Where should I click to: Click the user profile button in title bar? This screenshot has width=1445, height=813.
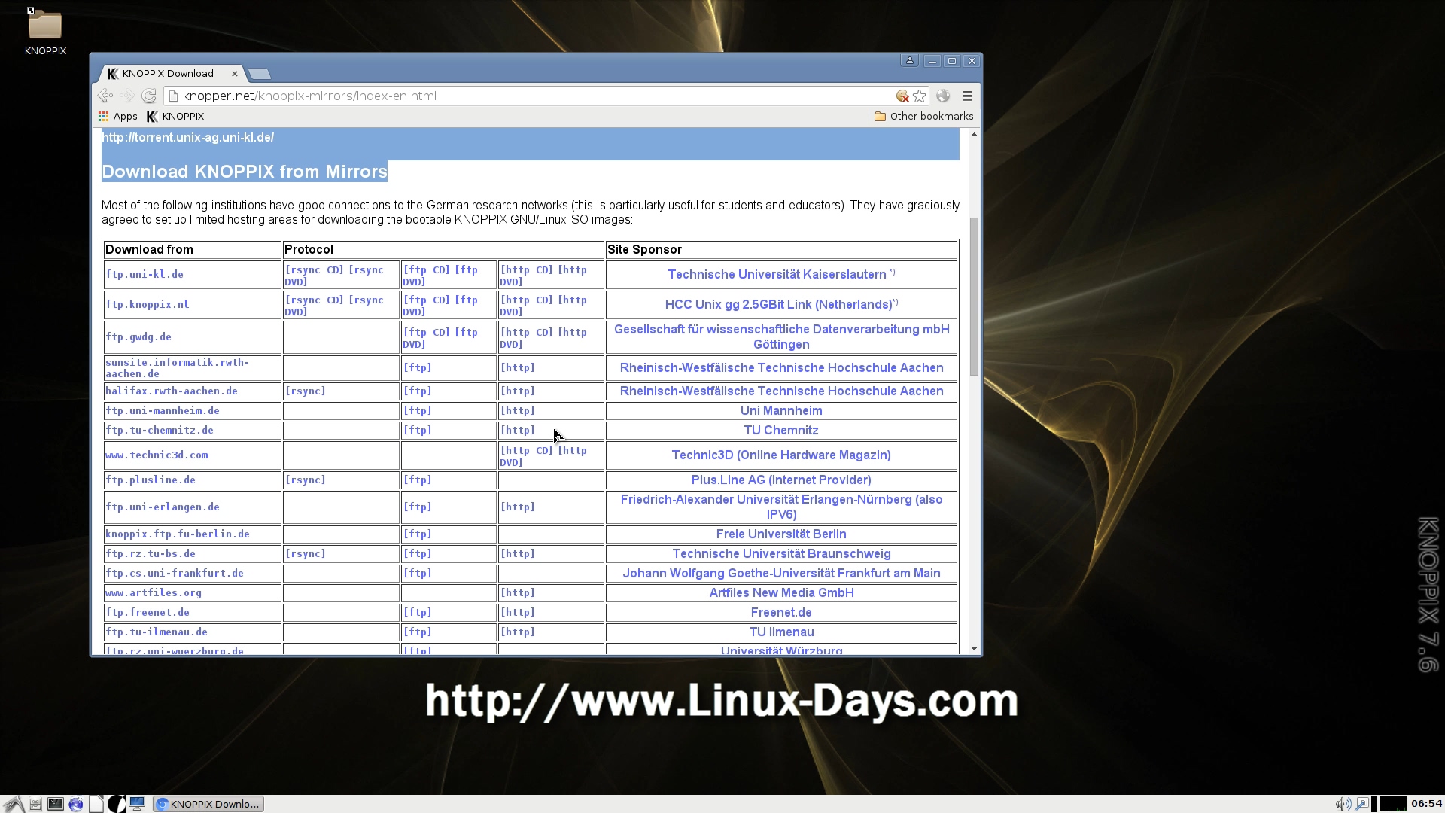[x=909, y=61]
